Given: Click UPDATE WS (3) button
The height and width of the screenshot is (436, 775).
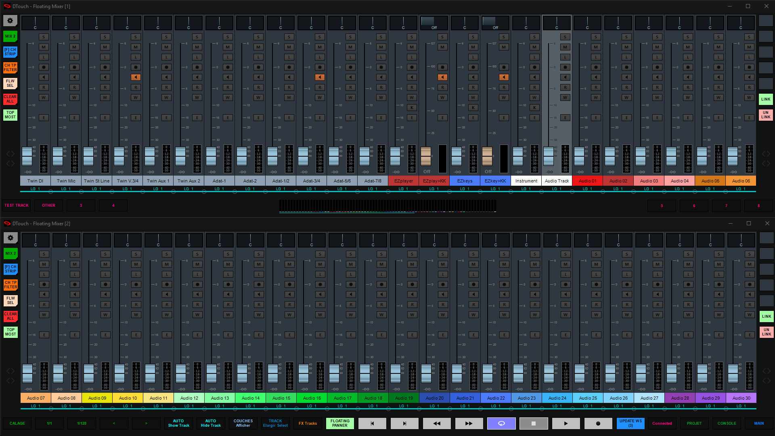Looking at the screenshot, I should click(x=630, y=423).
